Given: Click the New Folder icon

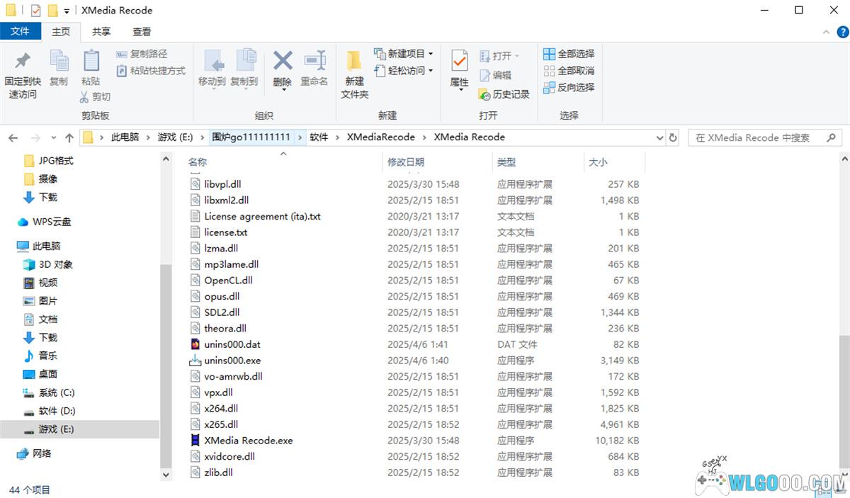Looking at the screenshot, I should pyautogui.click(x=354, y=62).
